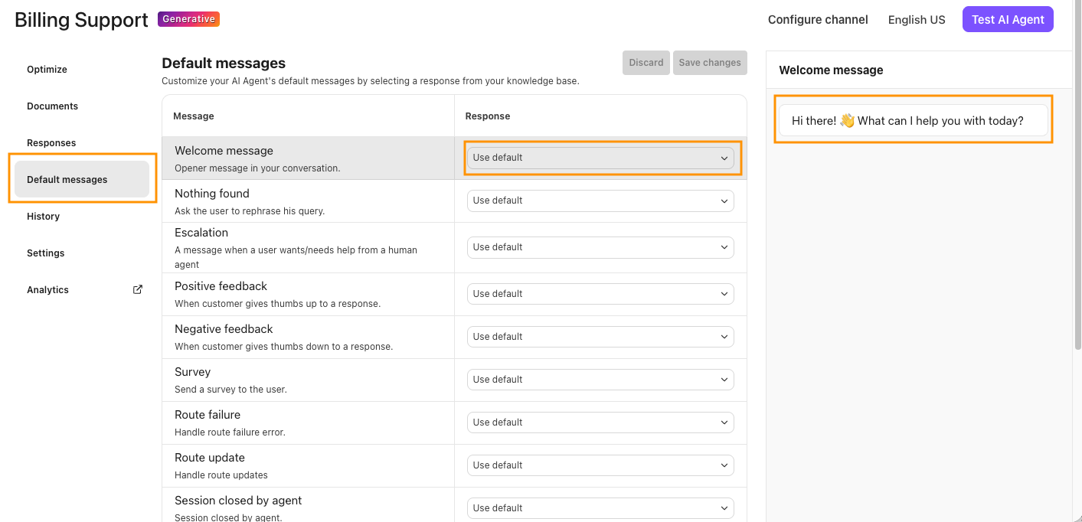Viewport: 1082px width, 522px height.
Task: Click the Welcome message panel heading
Action: point(831,70)
